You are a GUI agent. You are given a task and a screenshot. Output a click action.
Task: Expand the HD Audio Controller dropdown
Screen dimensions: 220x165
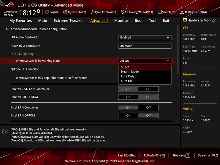coord(145,38)
